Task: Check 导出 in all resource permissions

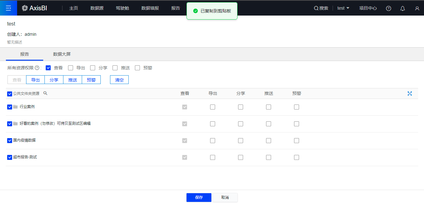Action: [71, 68]
